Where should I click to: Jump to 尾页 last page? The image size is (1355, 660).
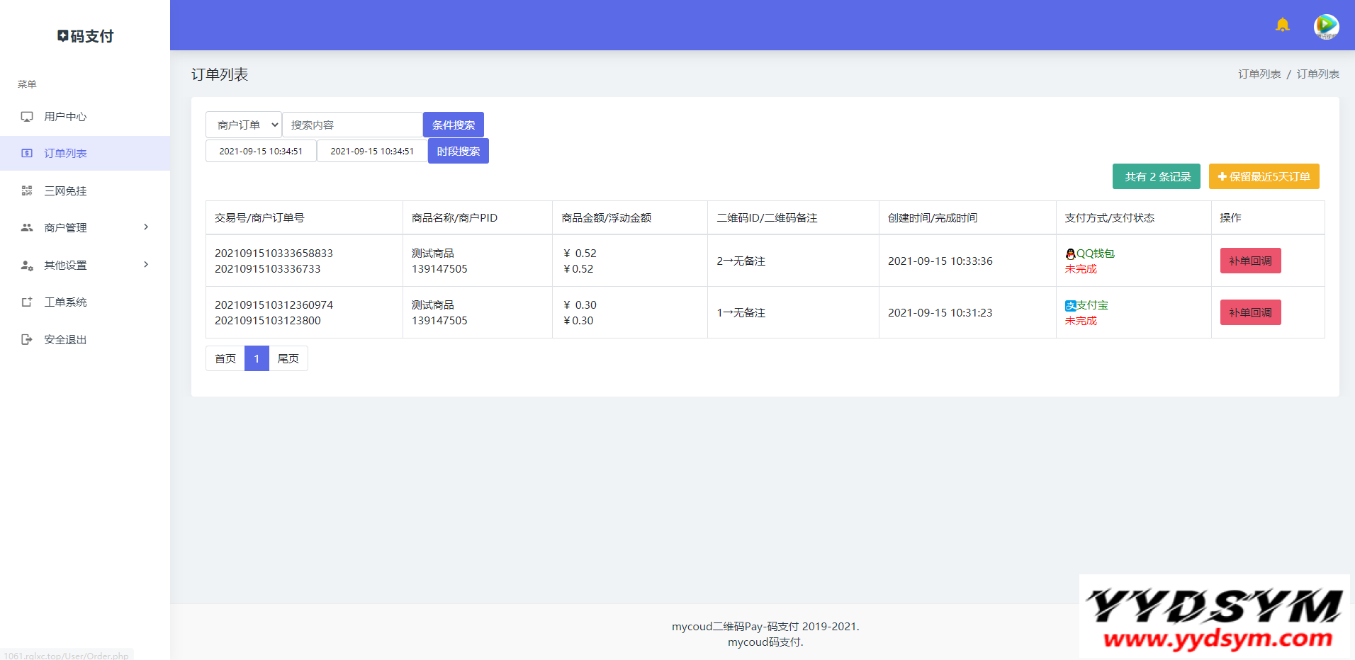click(288, 359)
